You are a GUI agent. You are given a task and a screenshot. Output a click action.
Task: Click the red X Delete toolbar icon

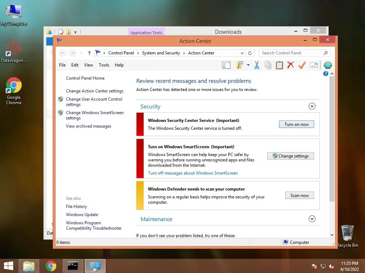pyautogui.click(x=291, y=65)
